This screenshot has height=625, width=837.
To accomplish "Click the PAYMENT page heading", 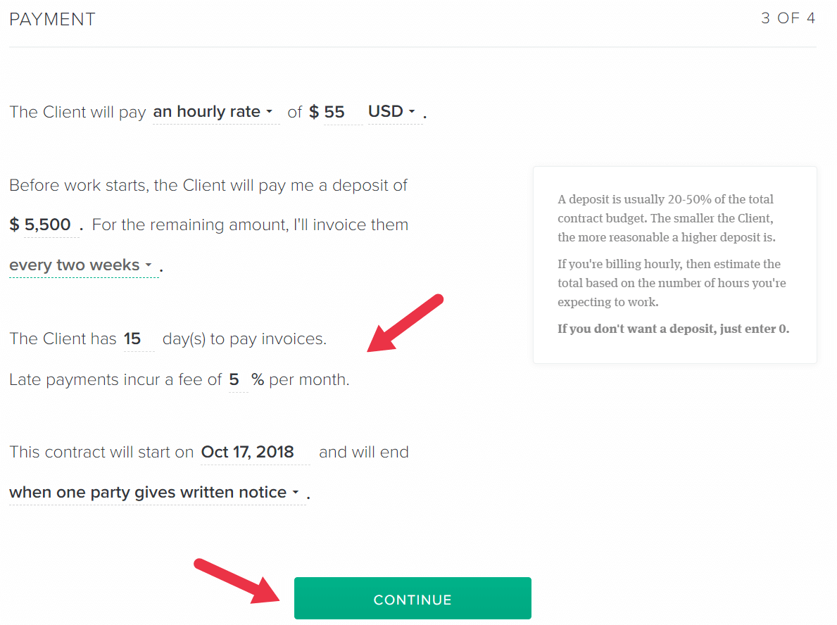I will (x=52, y=19).
